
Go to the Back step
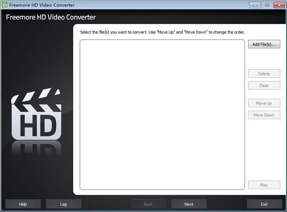[x=148, y=204]
